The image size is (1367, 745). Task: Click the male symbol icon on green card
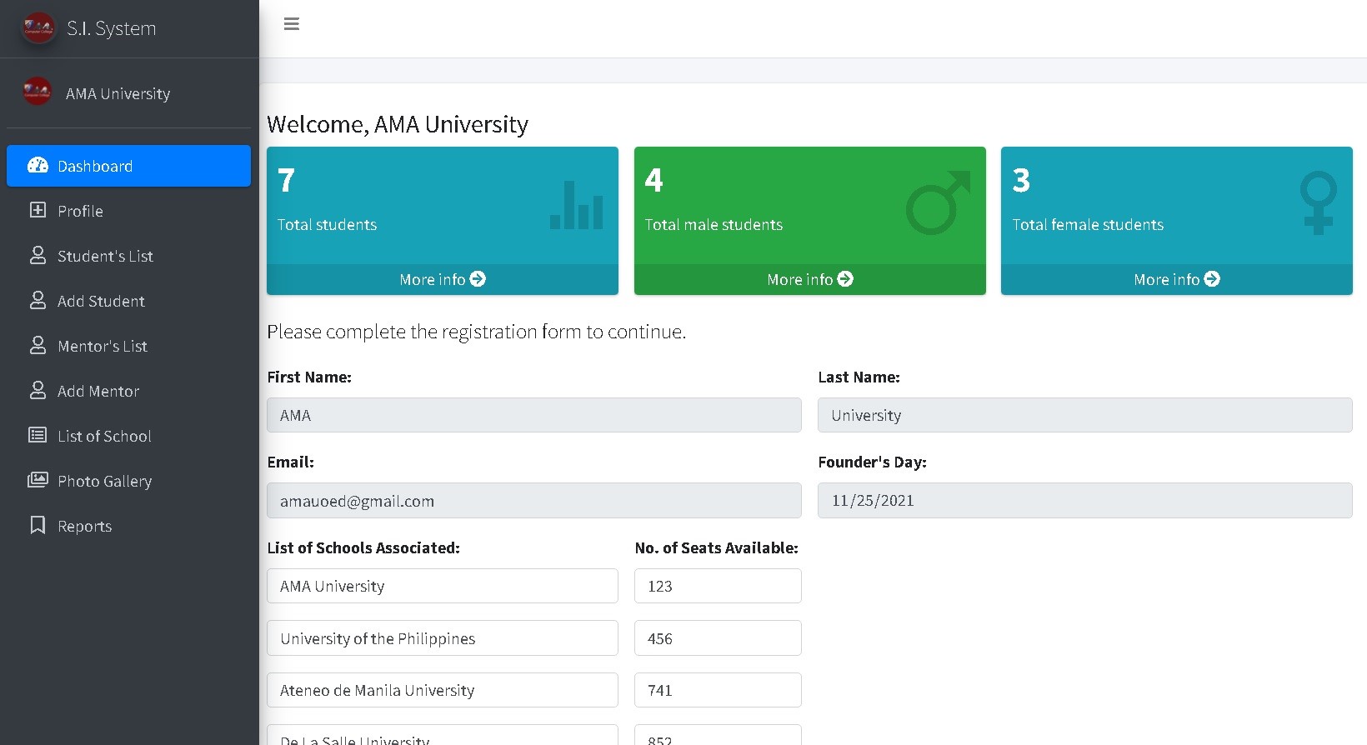[938, 202]
